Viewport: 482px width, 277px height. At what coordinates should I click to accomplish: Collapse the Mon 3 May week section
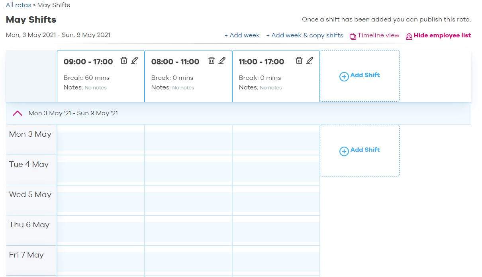pos(18,113)
